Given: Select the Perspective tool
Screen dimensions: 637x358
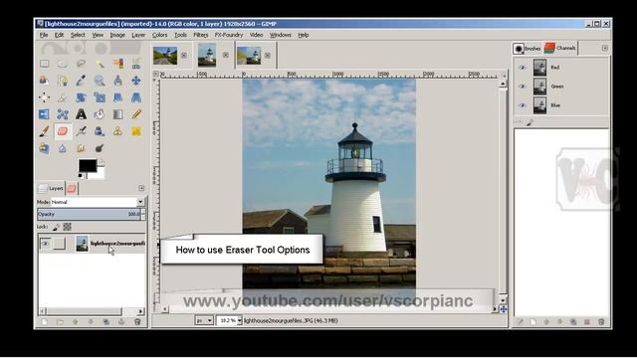Looking at the screenshot, I should click(x=136, y=97).
